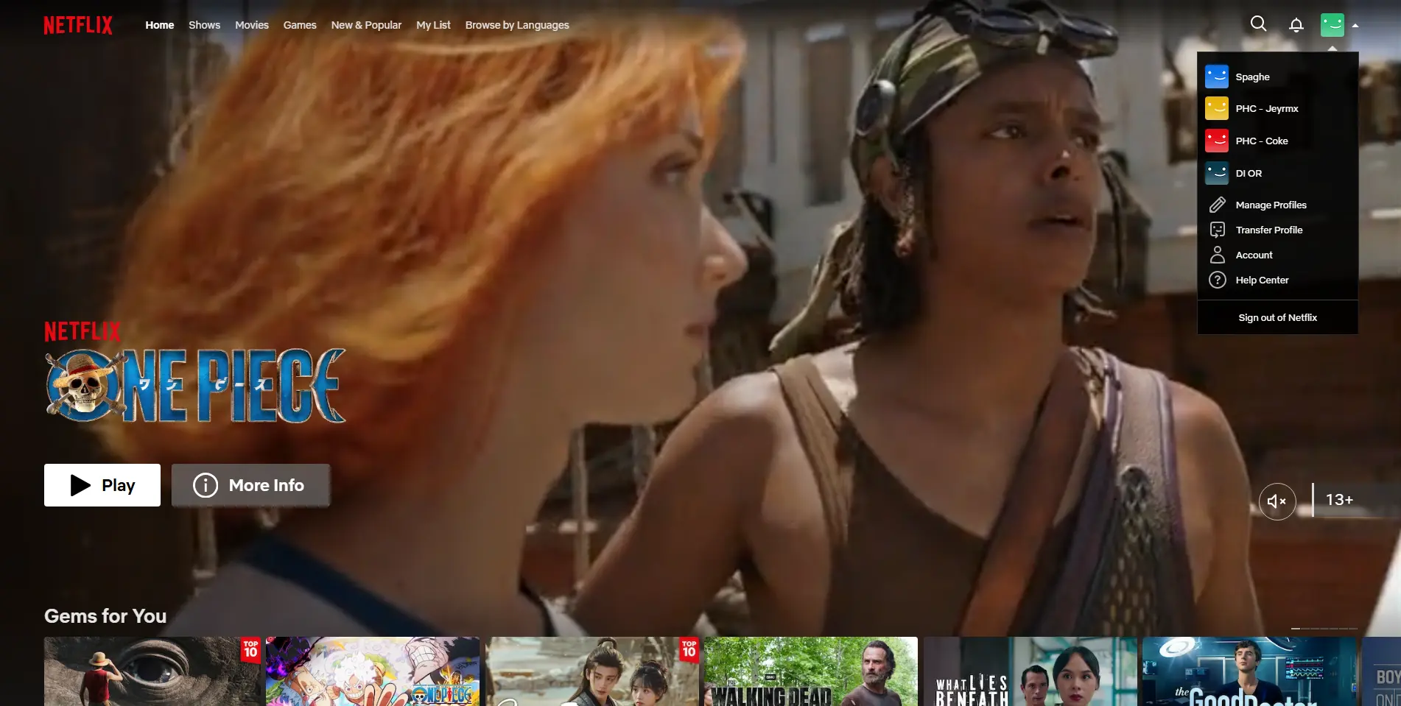
Task: Click the Netflix logo in the header
Action: [x=78, y=25]
